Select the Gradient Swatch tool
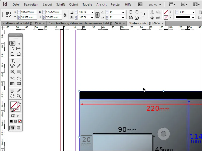The width and height of the screenshot is (202, 151). click(12, 84)
